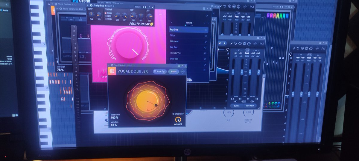359x161 pixels.
Task: Open help question mark in Gain Match Ozone window
Action: [x=249, y=44]
